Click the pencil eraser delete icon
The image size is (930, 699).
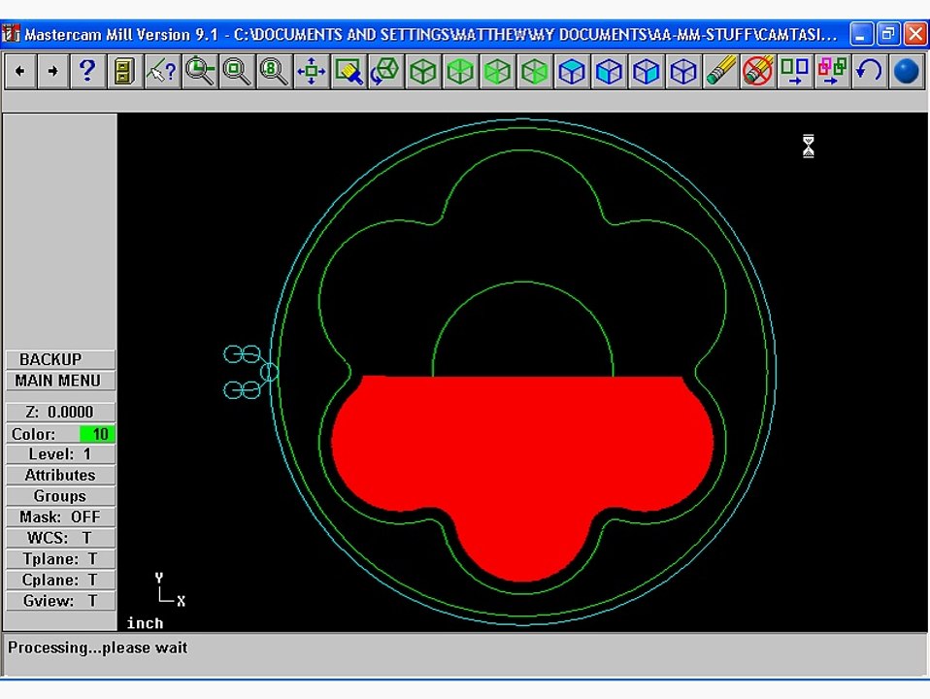[x=720, y=71]
